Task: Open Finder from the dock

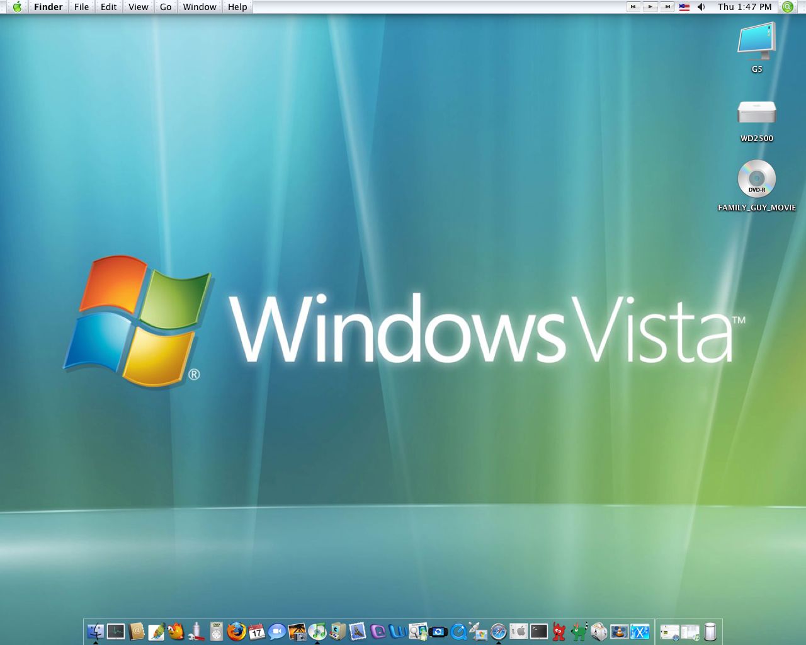Action: point(95,631)
